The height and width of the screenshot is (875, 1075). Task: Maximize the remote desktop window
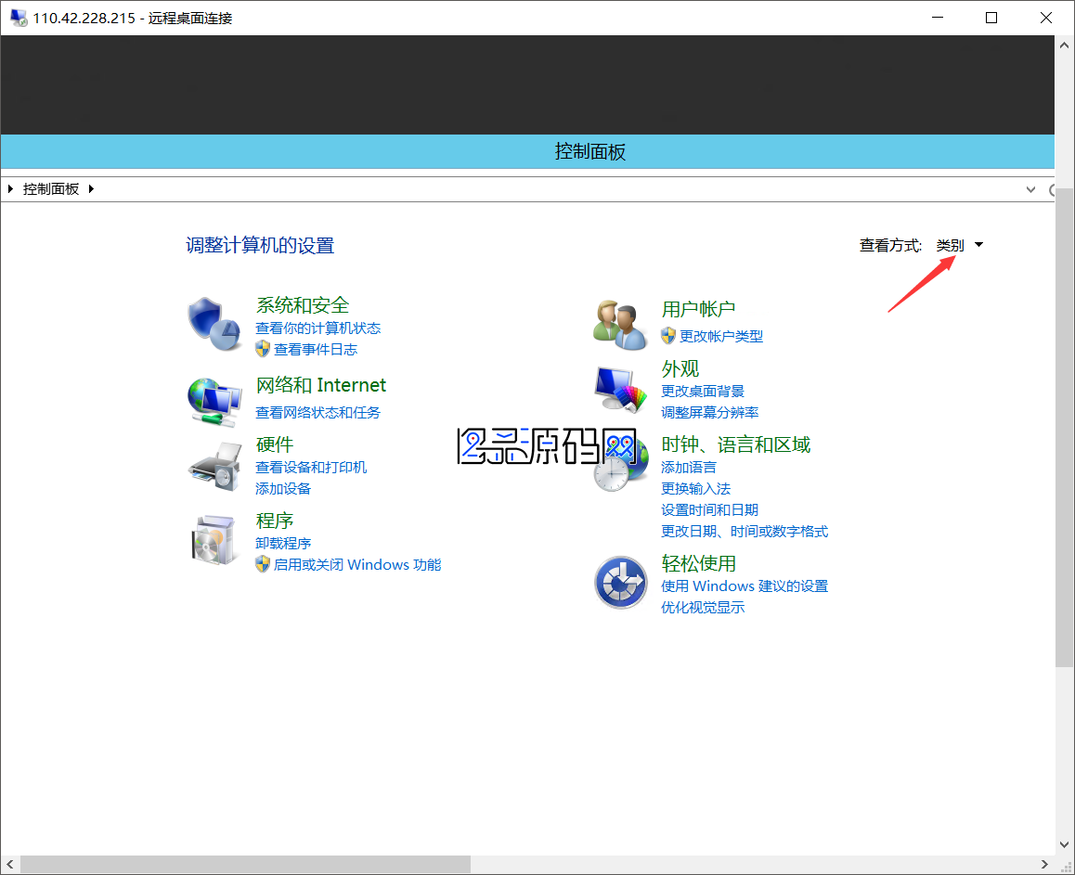point(991,18)
